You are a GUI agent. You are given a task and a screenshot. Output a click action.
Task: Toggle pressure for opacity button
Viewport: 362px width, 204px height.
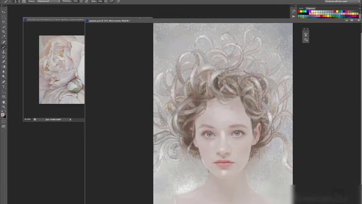click(87, 1)
